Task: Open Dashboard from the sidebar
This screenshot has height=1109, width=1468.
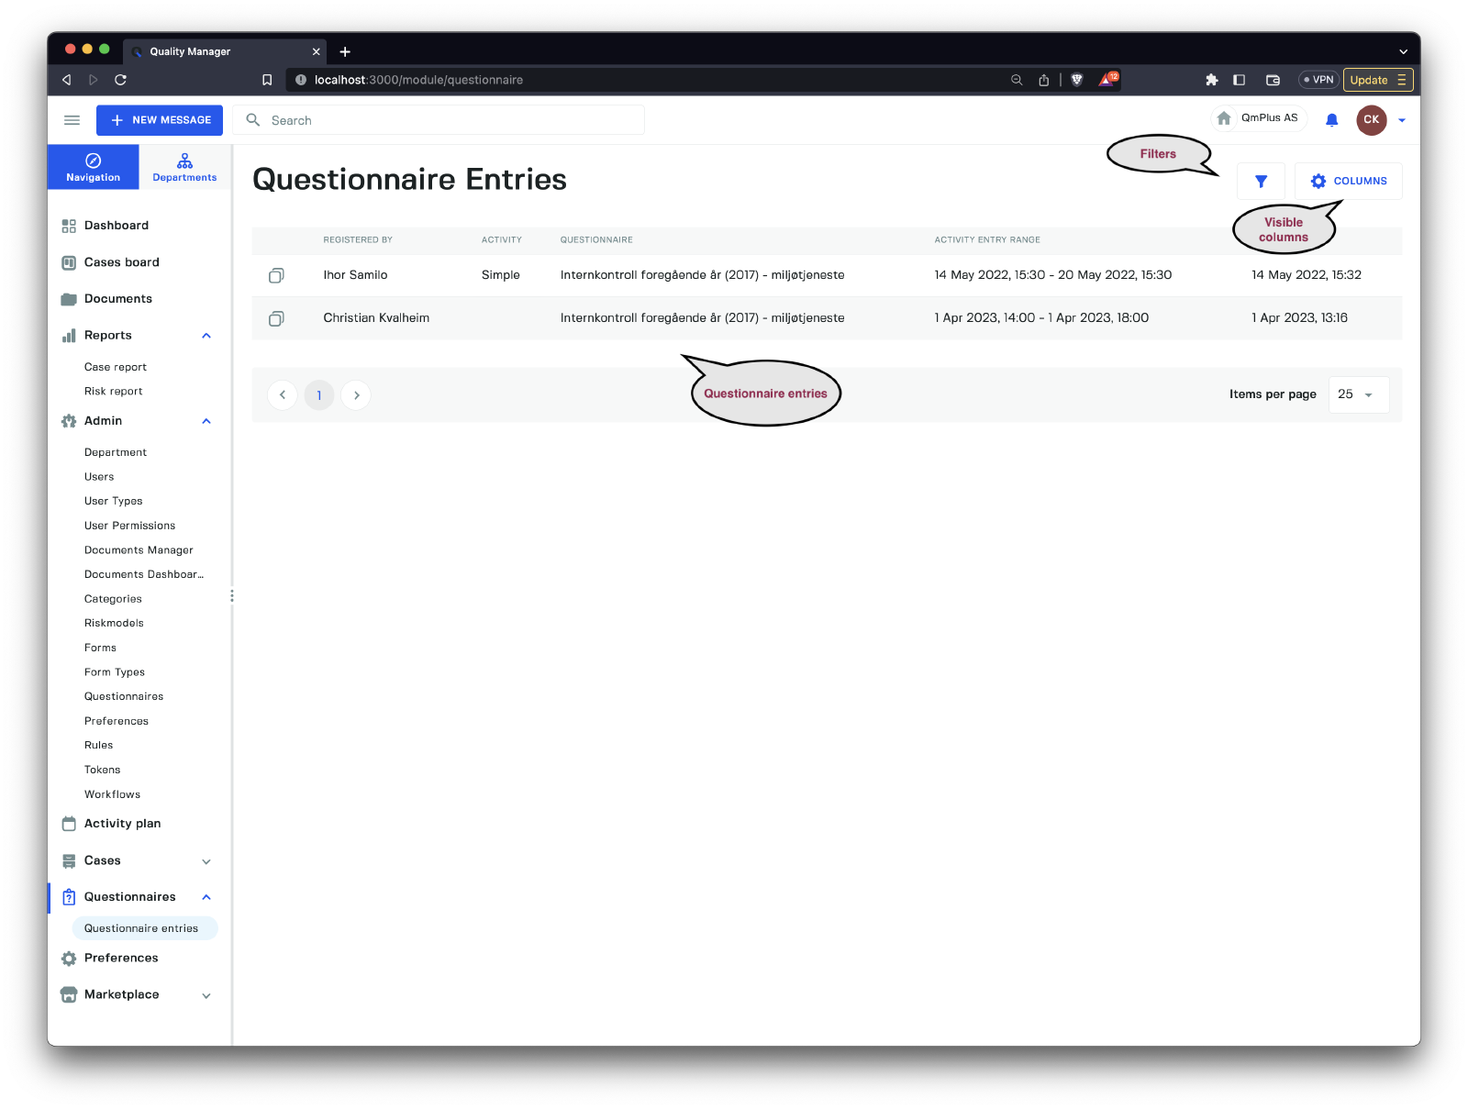Action: point(116,226)
